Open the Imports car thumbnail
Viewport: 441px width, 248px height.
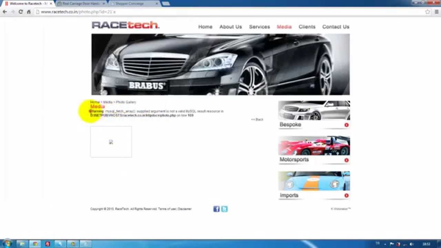point(314,181)
